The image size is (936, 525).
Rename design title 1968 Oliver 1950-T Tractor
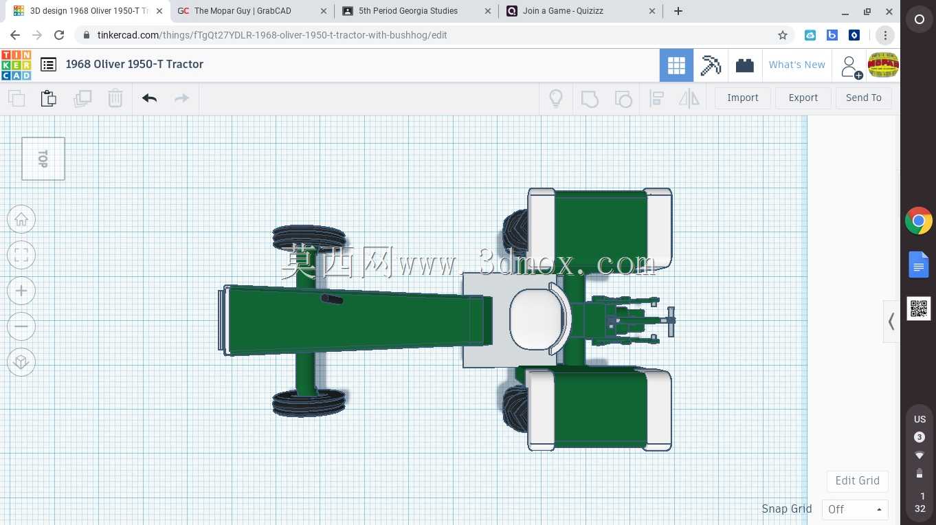[135, 64]
